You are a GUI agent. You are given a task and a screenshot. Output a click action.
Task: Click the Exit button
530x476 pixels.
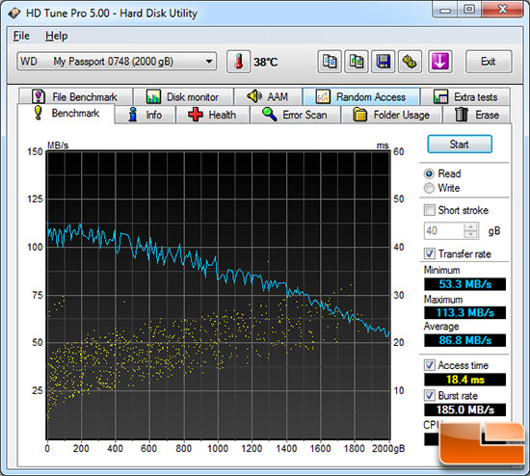pos(489,62)
